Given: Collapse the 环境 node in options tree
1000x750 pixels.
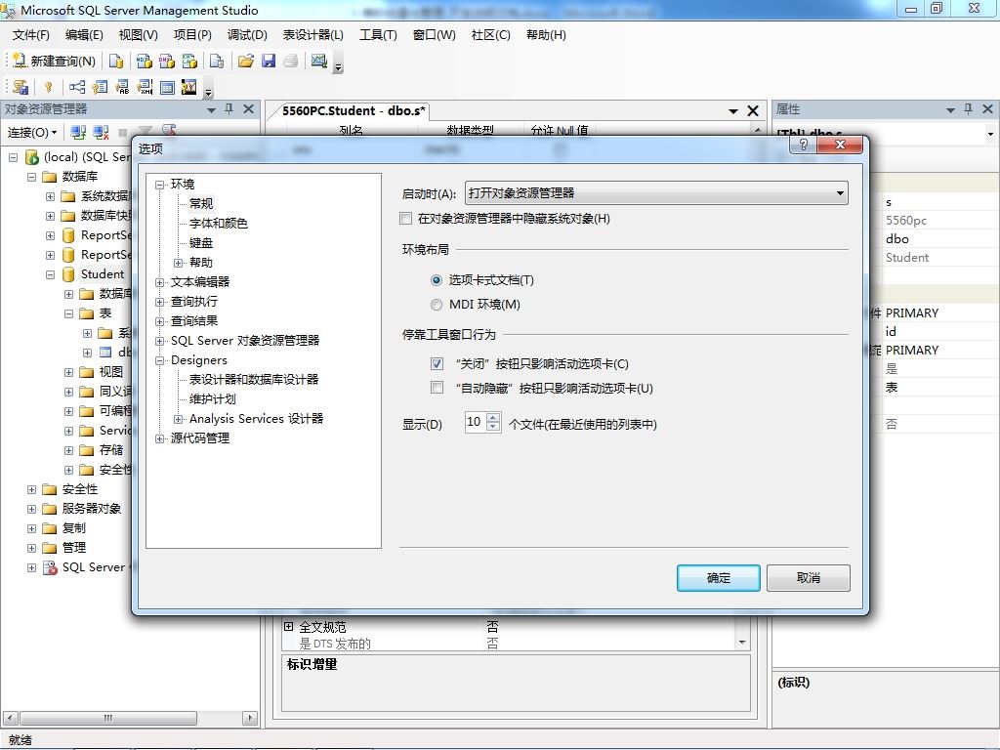Looking at the screenshot, I should coord(159,185).
